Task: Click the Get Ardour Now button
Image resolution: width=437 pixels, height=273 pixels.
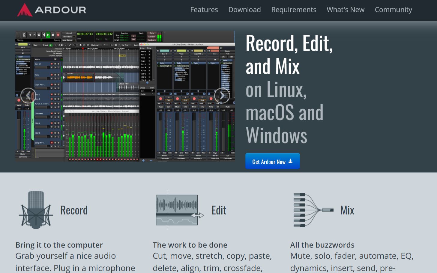Action: tap(272, 162)
